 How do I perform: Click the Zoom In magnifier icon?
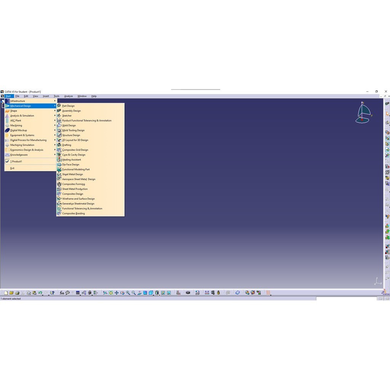pyautogui.click(x=128, y=293)
